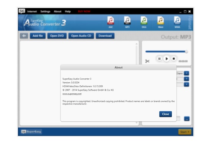This screenshot has height=143, width=211.
Task: Click the Download button
Action: 105,36
